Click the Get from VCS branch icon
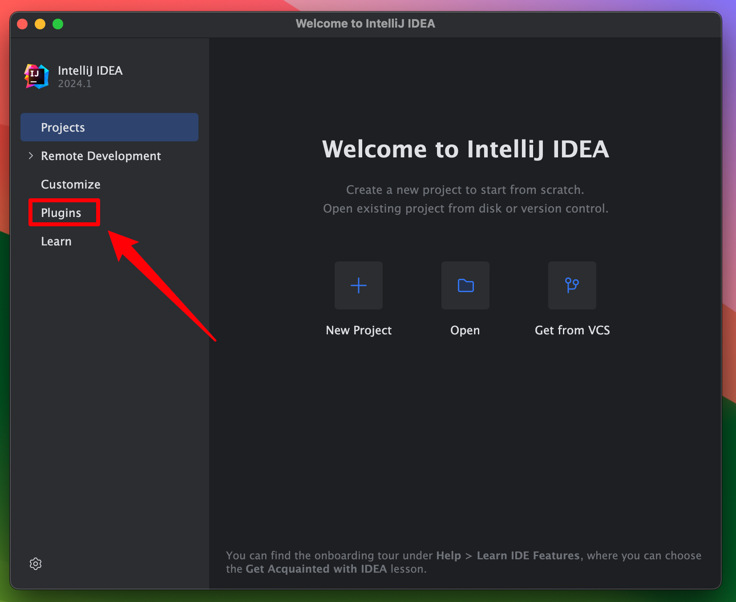This screenshot has height=602, width=736. (x=572, y=285)
